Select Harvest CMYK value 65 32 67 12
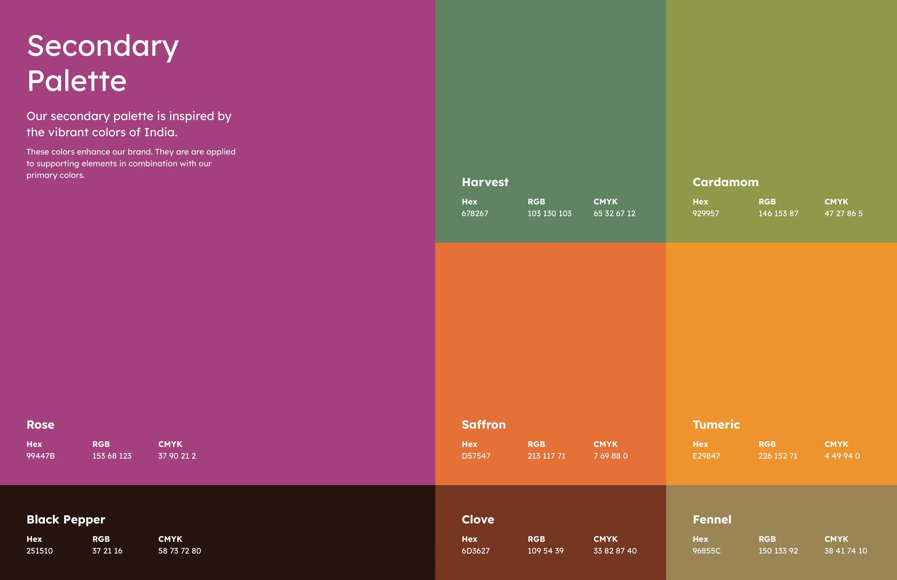The width and height of the screenshot is (897, 580). coord(614,213)
